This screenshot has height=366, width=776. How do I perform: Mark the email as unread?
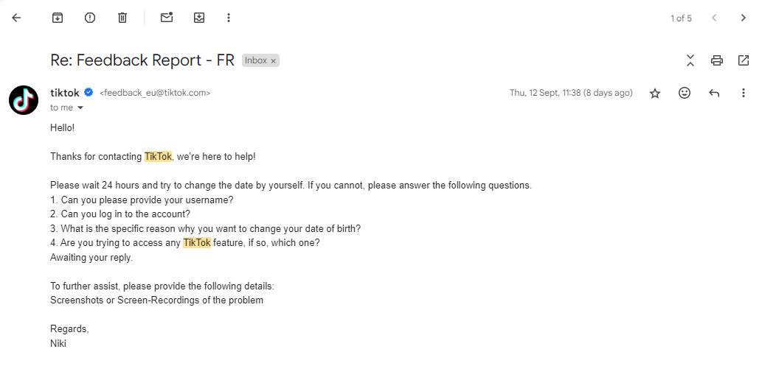click(x=167, y=18)
